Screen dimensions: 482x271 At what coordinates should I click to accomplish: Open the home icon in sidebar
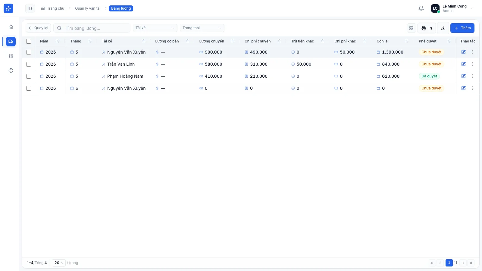[x=11, y=27]
